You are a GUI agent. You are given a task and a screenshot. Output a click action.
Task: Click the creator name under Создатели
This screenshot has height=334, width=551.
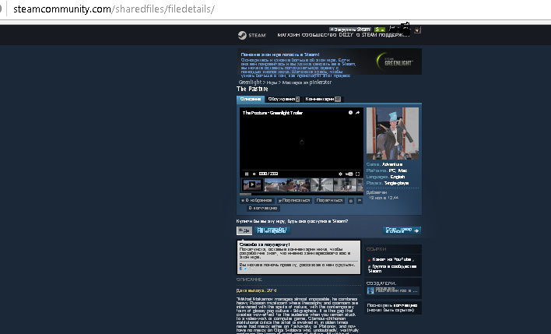397,290
